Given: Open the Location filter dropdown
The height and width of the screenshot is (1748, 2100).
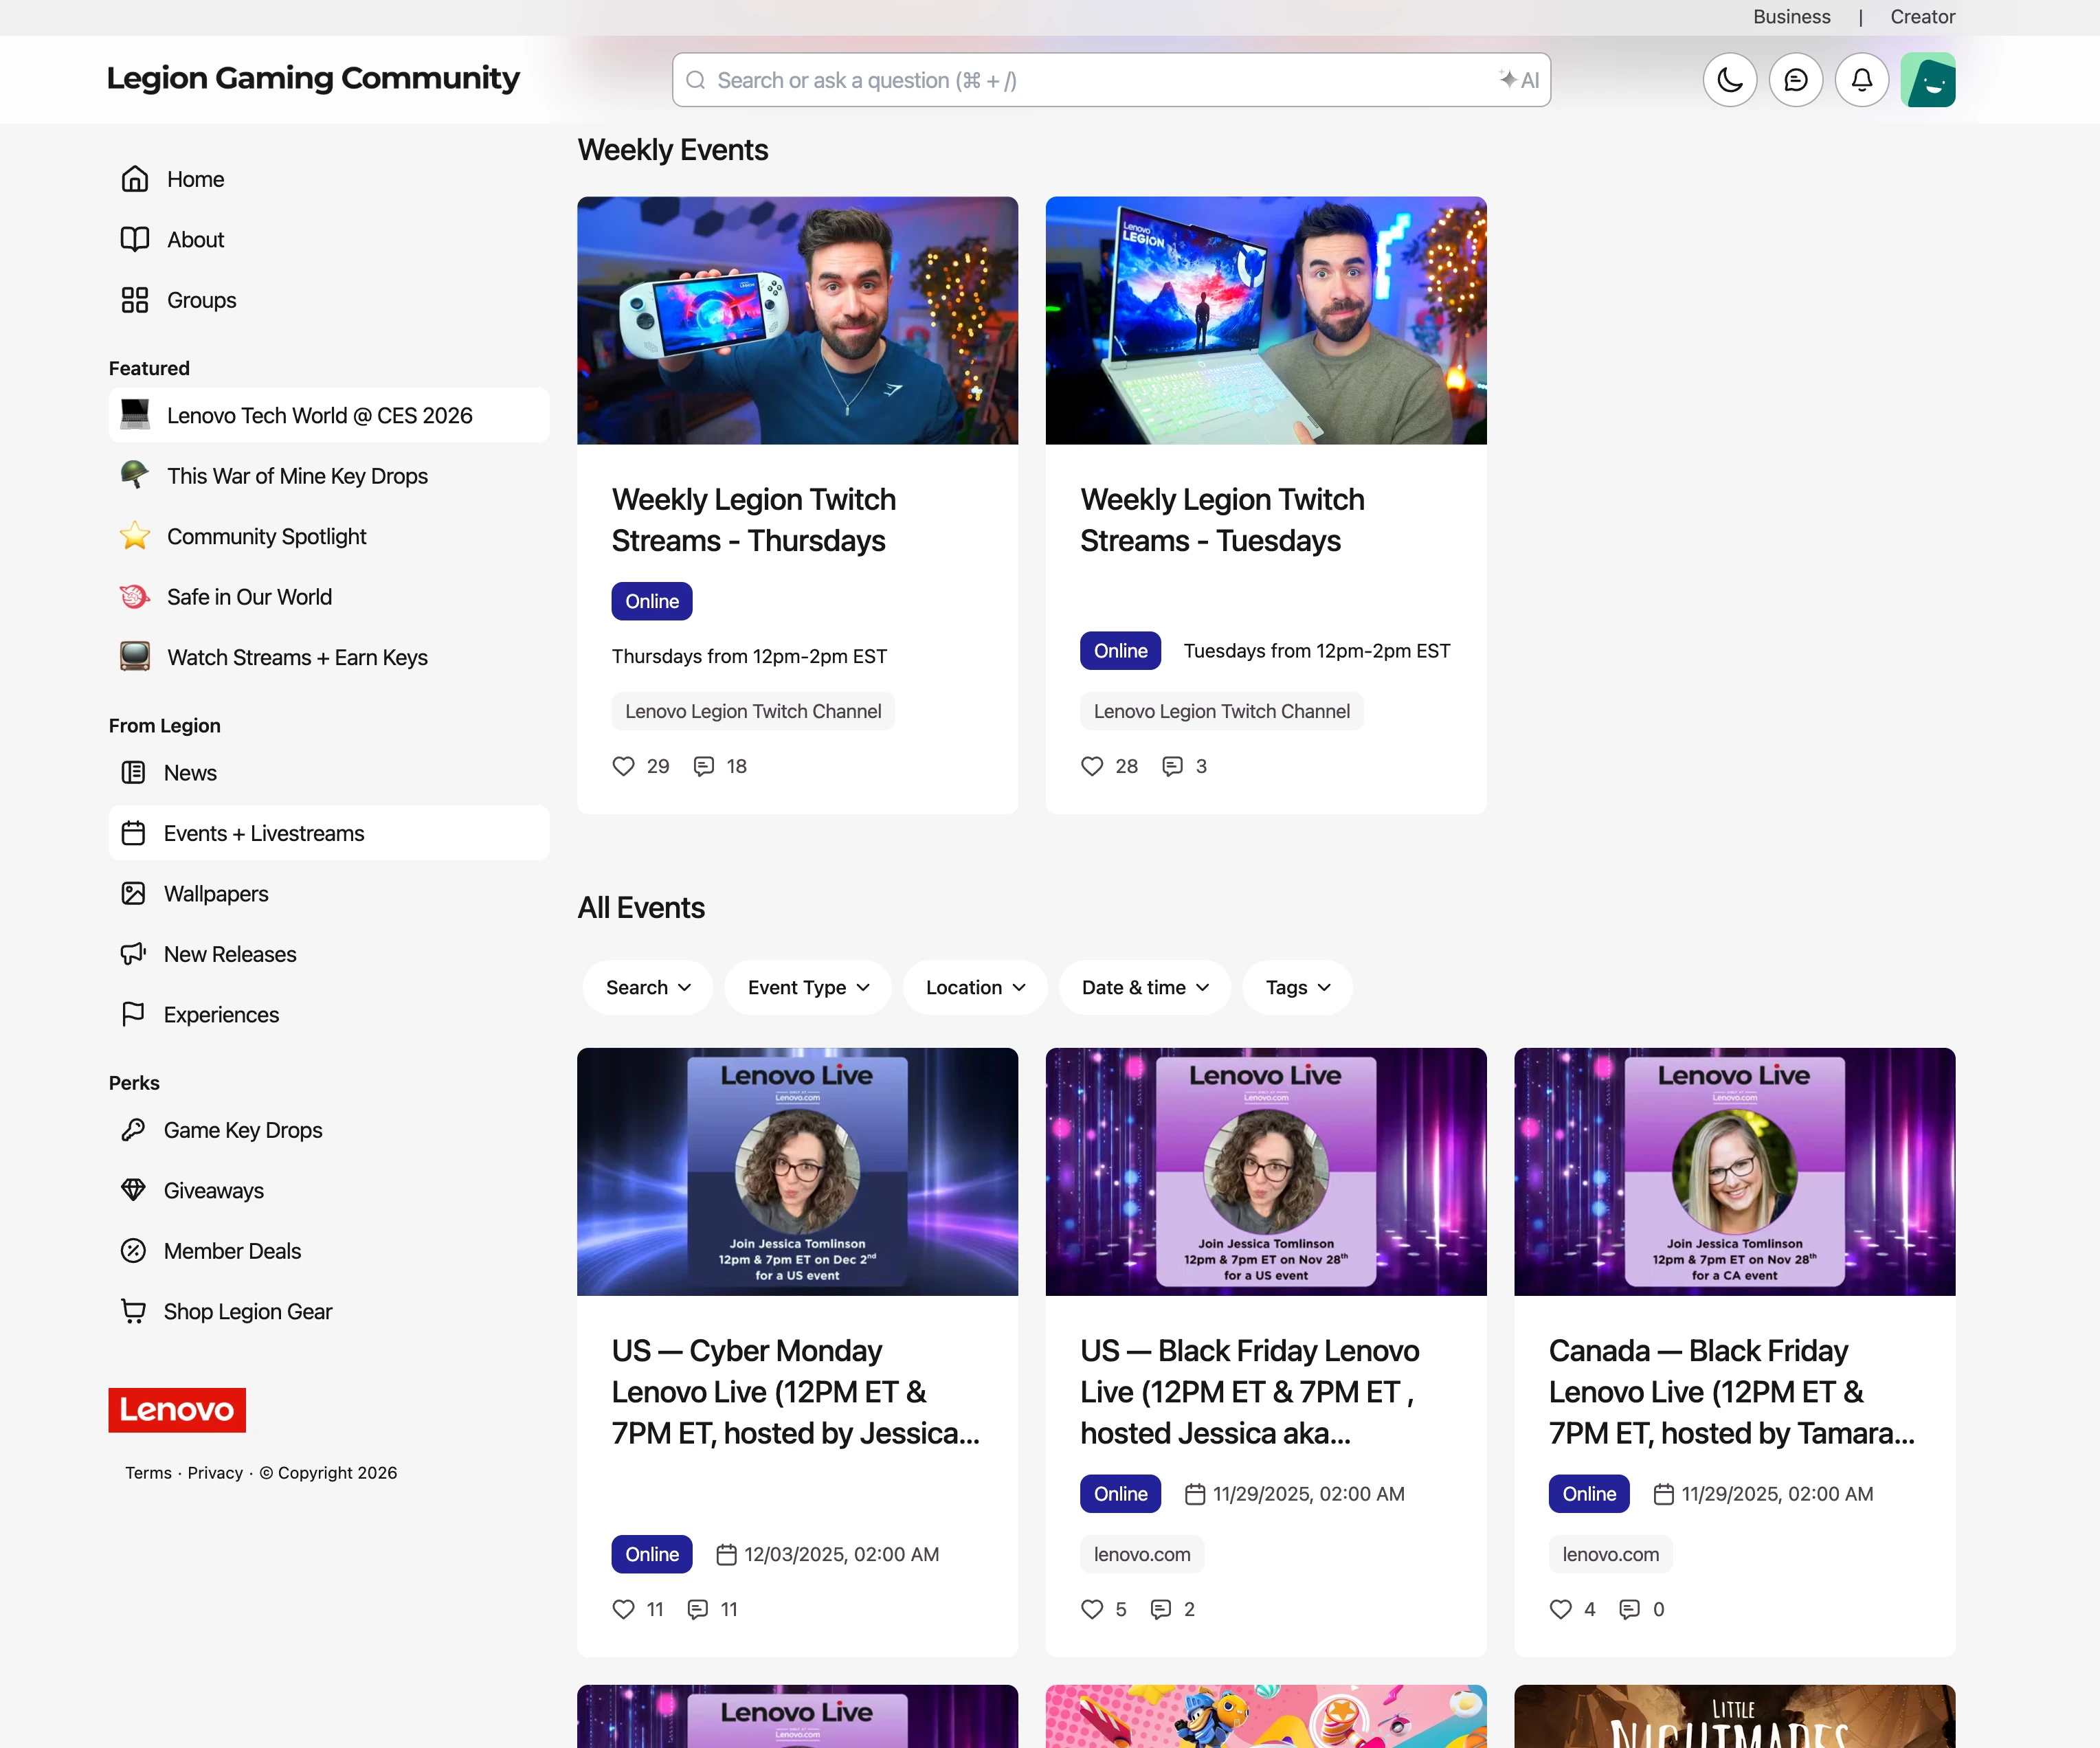Looking at the screenshot, I should pos(974,988).
